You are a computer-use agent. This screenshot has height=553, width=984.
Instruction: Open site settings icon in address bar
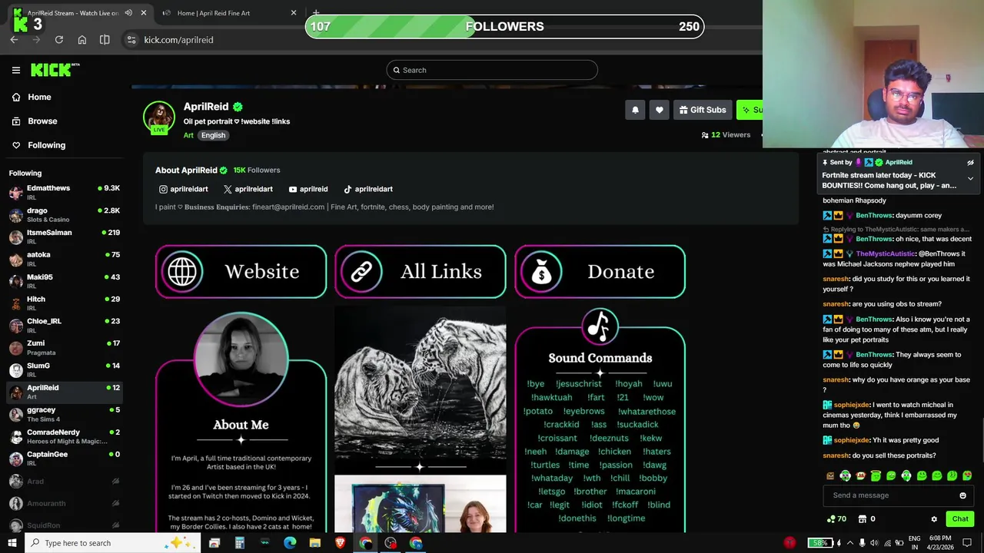click(x=131, y=40)
